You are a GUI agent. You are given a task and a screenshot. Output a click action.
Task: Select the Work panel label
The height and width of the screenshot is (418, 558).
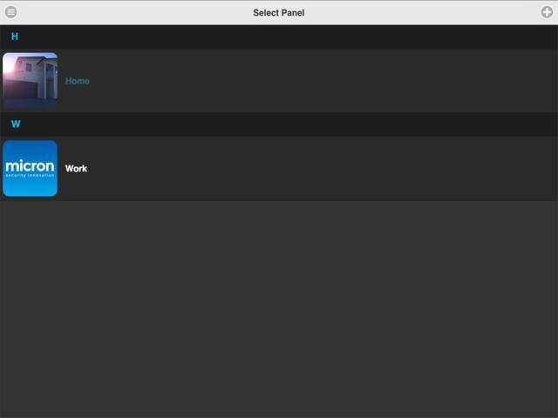pyautogui.click(x=77, y=169)
